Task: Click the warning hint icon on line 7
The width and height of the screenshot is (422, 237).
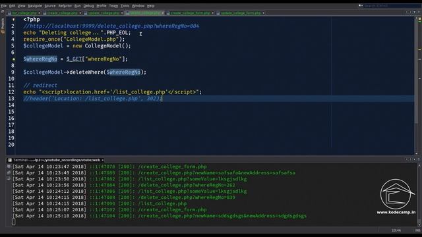Action: click(x=13, y=59)
